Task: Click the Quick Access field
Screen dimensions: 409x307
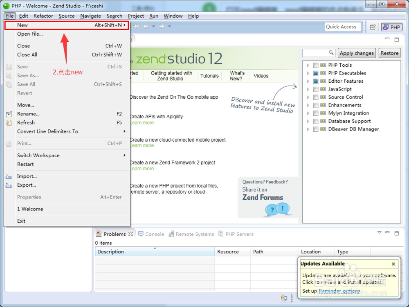Action: (343, 27)
